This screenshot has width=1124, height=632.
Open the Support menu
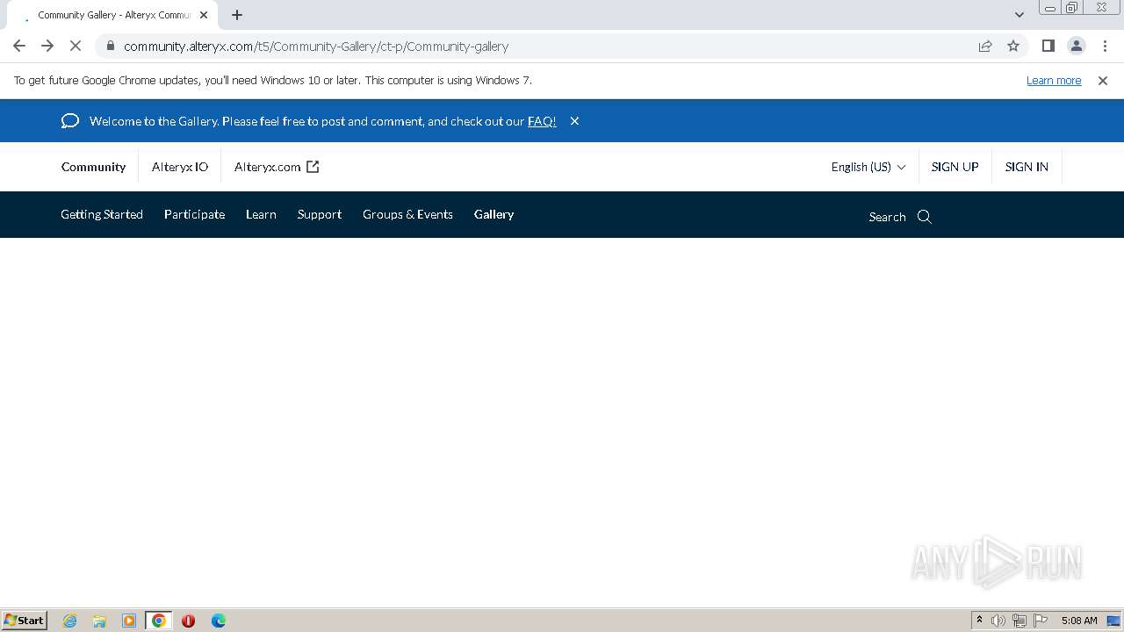click(320, 214)
